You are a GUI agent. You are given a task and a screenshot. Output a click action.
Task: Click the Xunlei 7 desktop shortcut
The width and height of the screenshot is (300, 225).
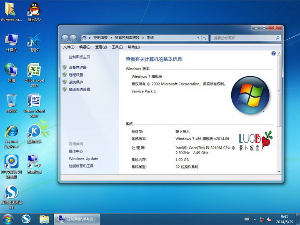[x=34, y=41]
